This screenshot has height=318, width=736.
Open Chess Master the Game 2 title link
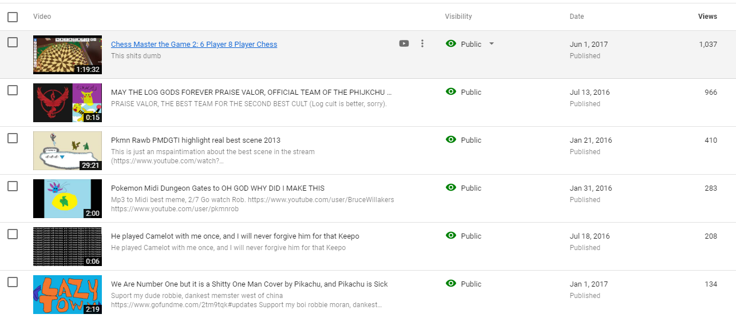(x=194, y=45)
